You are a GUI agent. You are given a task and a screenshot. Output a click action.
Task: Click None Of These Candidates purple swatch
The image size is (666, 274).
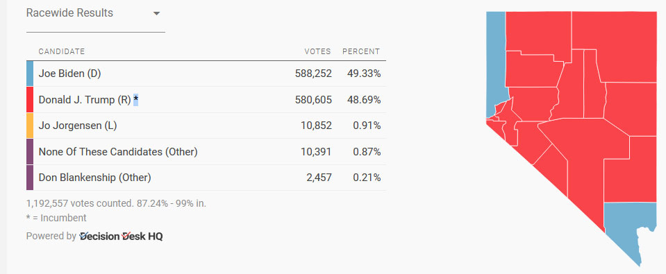coord(30,151)
